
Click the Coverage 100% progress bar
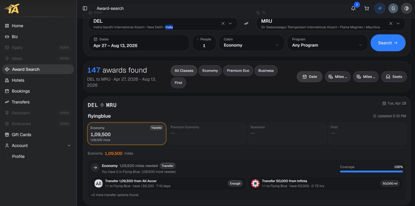tap(371, 171)
